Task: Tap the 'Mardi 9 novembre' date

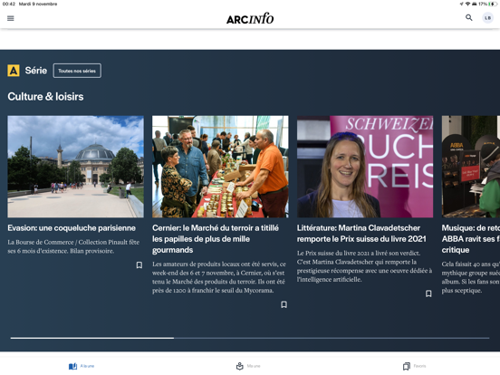Action: click(x=38, y=4)
